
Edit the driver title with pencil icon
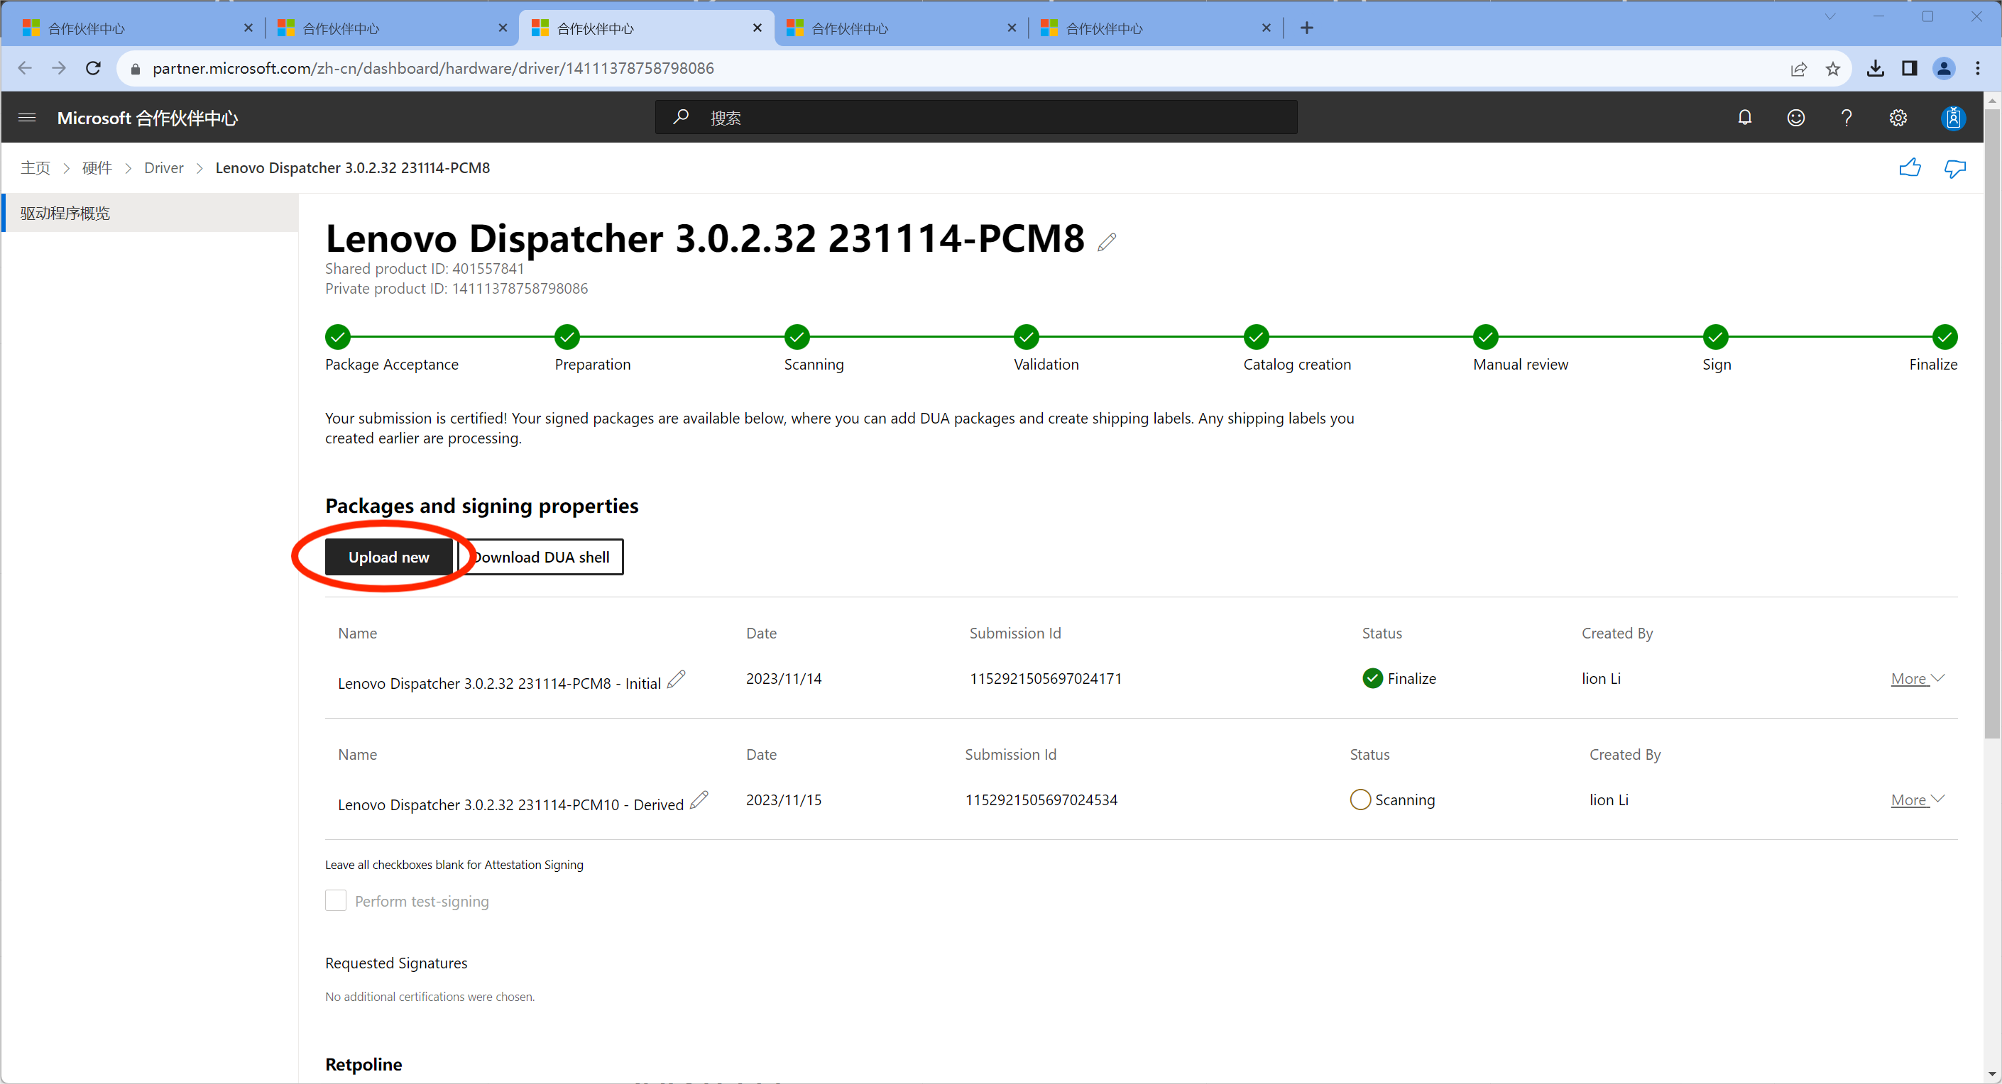pyautogui.click(x=1107, y=243)
